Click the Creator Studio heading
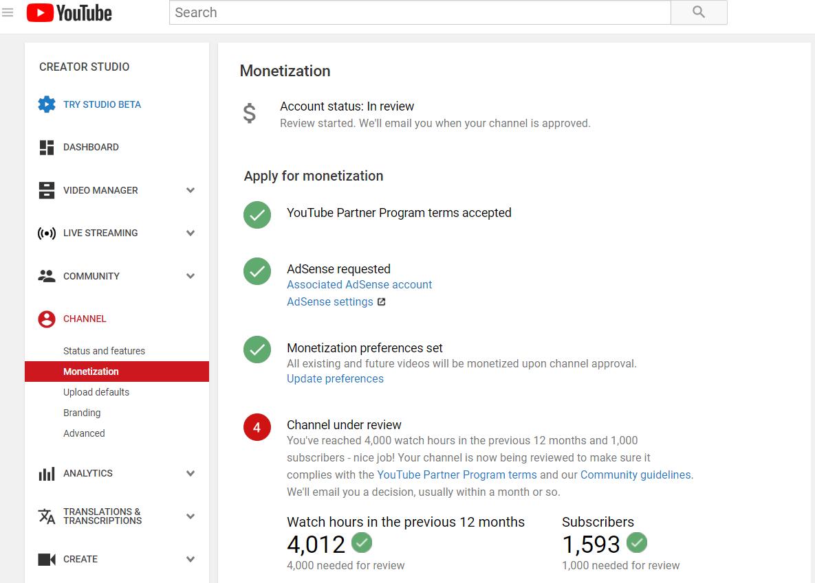The height and width of the screenshot is (583, 815). 84,67
